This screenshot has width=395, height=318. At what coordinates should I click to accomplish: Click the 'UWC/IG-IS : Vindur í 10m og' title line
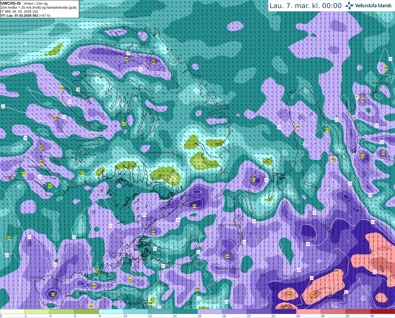coord(24,3)
